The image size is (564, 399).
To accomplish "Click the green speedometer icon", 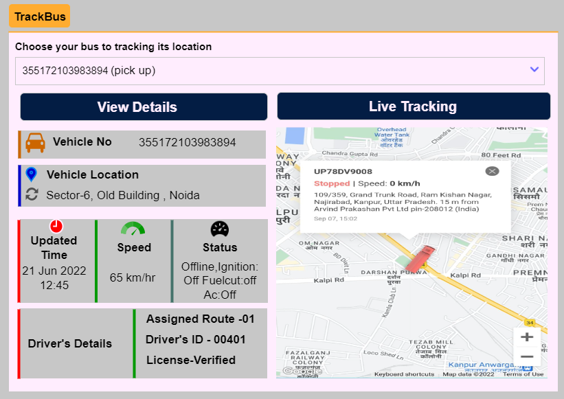I will pyautogui.click(x=133, y=229).
